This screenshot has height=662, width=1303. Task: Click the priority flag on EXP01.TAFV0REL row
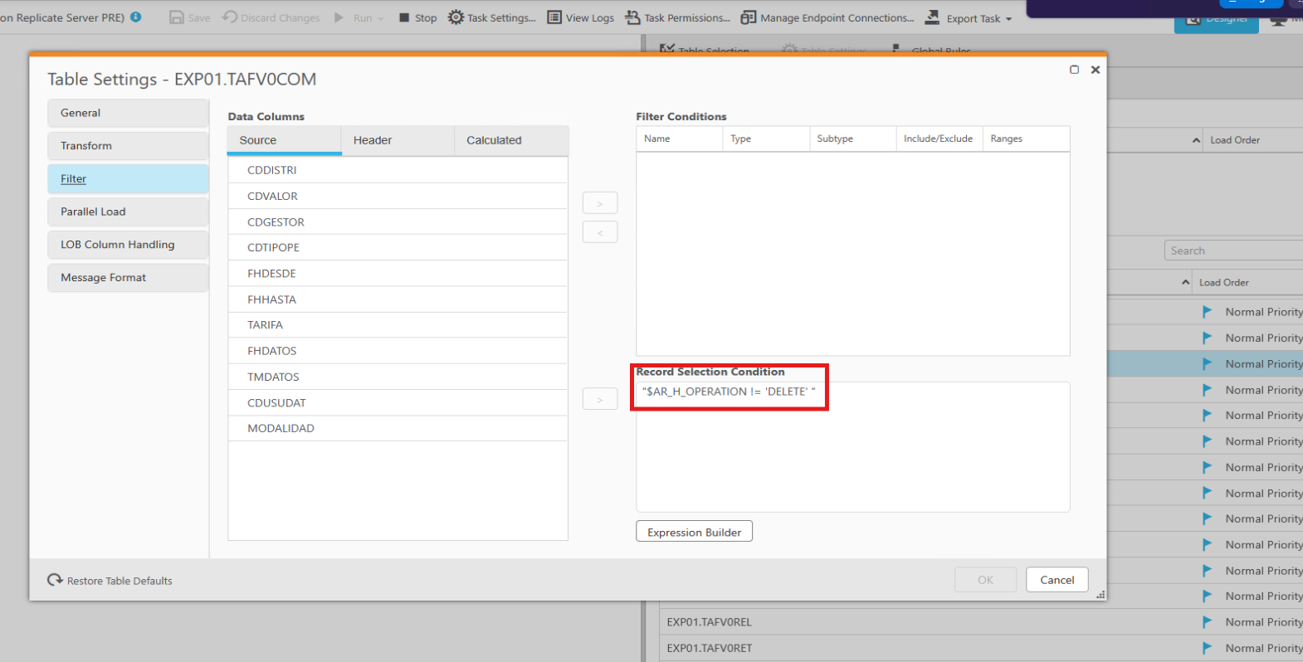(x=1208, y=622)
